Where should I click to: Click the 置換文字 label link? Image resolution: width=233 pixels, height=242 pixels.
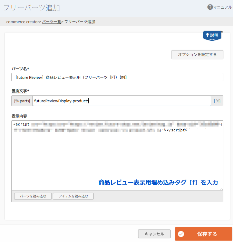pos(19,91)
